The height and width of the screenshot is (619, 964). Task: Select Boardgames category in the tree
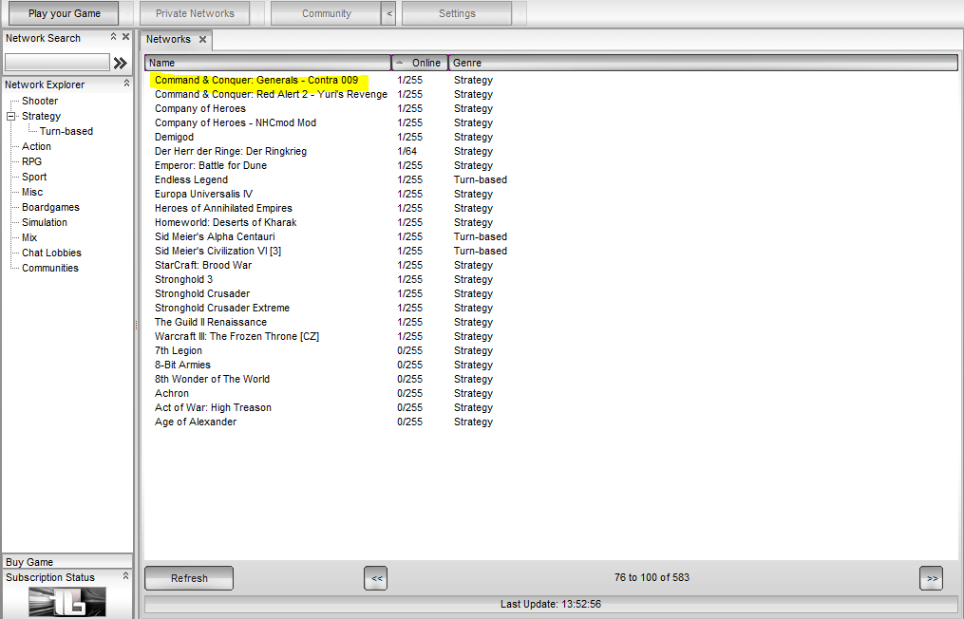(x=50, y=207)
